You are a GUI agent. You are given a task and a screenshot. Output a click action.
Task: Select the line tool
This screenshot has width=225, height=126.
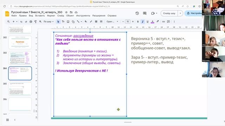coord(78,22)
